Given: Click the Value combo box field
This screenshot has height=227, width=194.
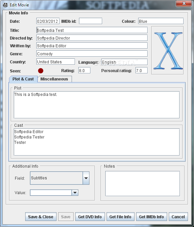Looking at the screenshot, I should [51, 193].
